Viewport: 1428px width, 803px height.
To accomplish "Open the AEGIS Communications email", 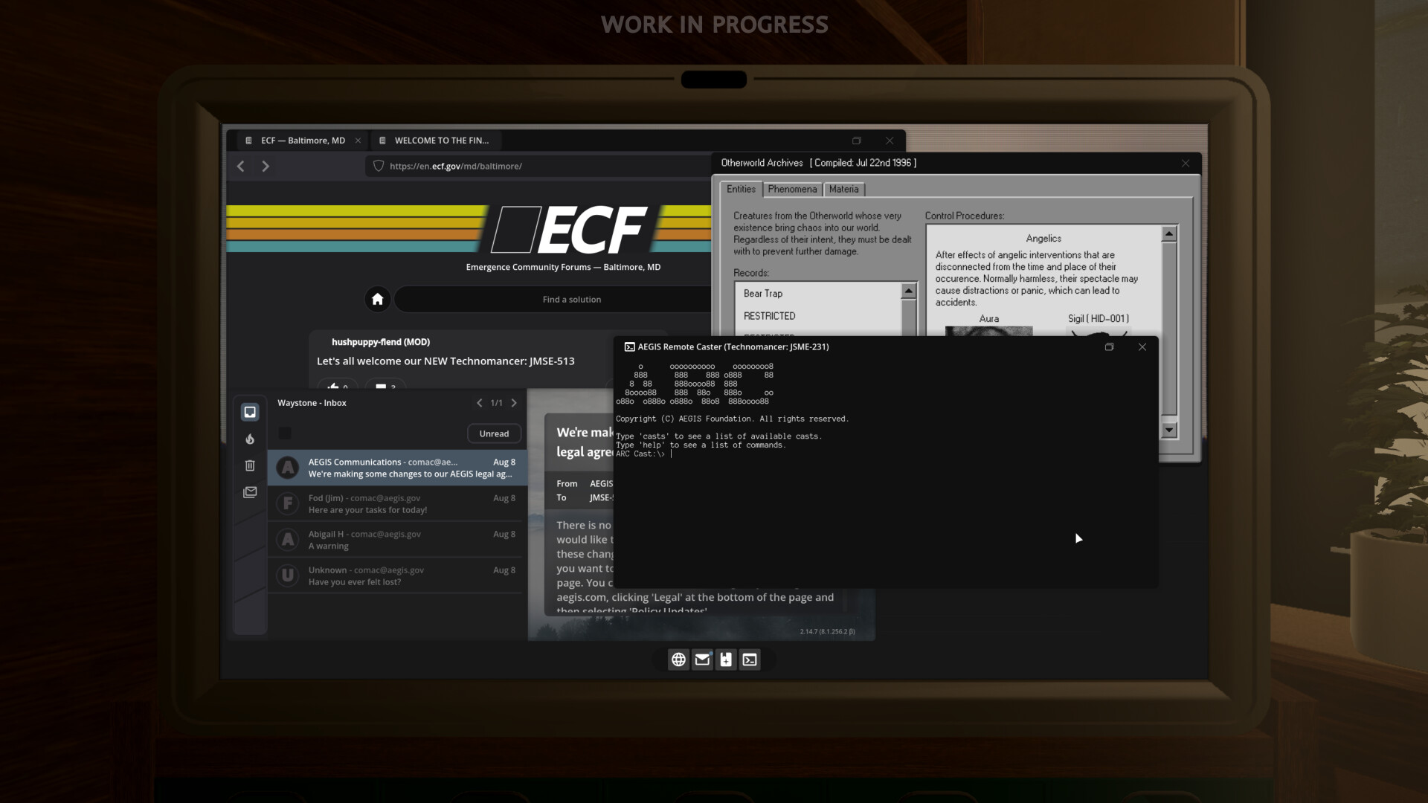I will coord(397,468).
